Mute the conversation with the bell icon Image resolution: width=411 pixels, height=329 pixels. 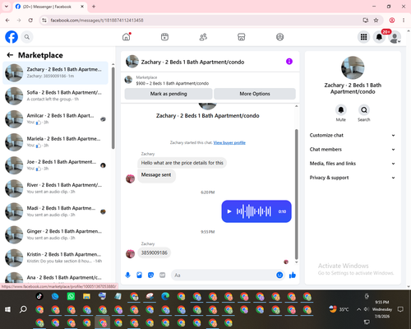(340, 110)
